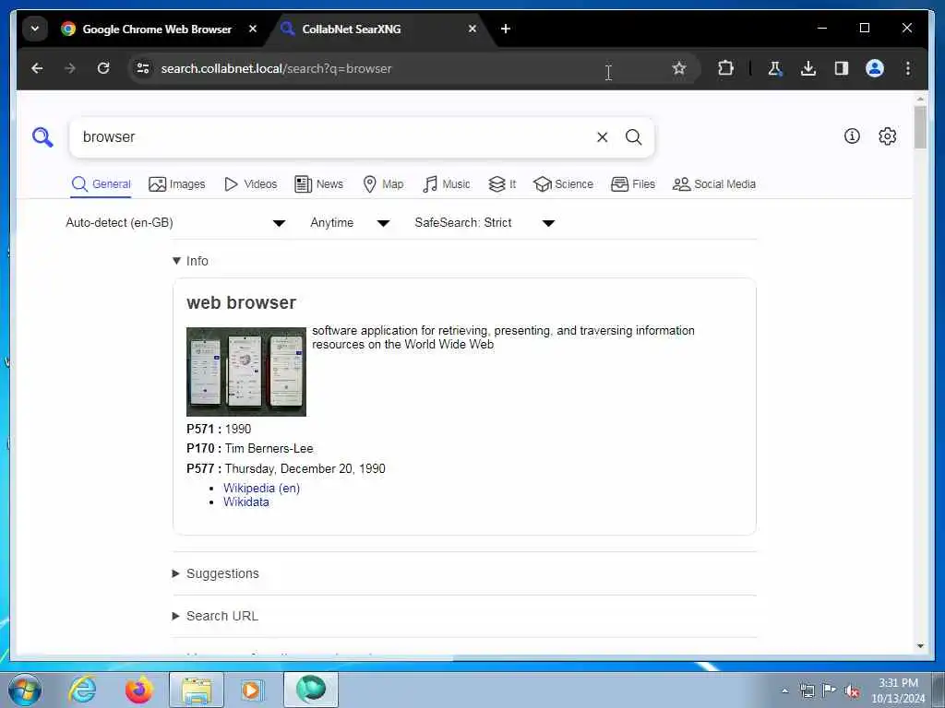This screenshot has height=708, width=945.
Task: Click the browser forward arrow
Action: click(x=70, y=68)
